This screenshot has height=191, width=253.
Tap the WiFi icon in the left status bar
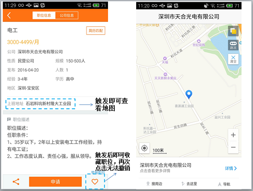79,5
